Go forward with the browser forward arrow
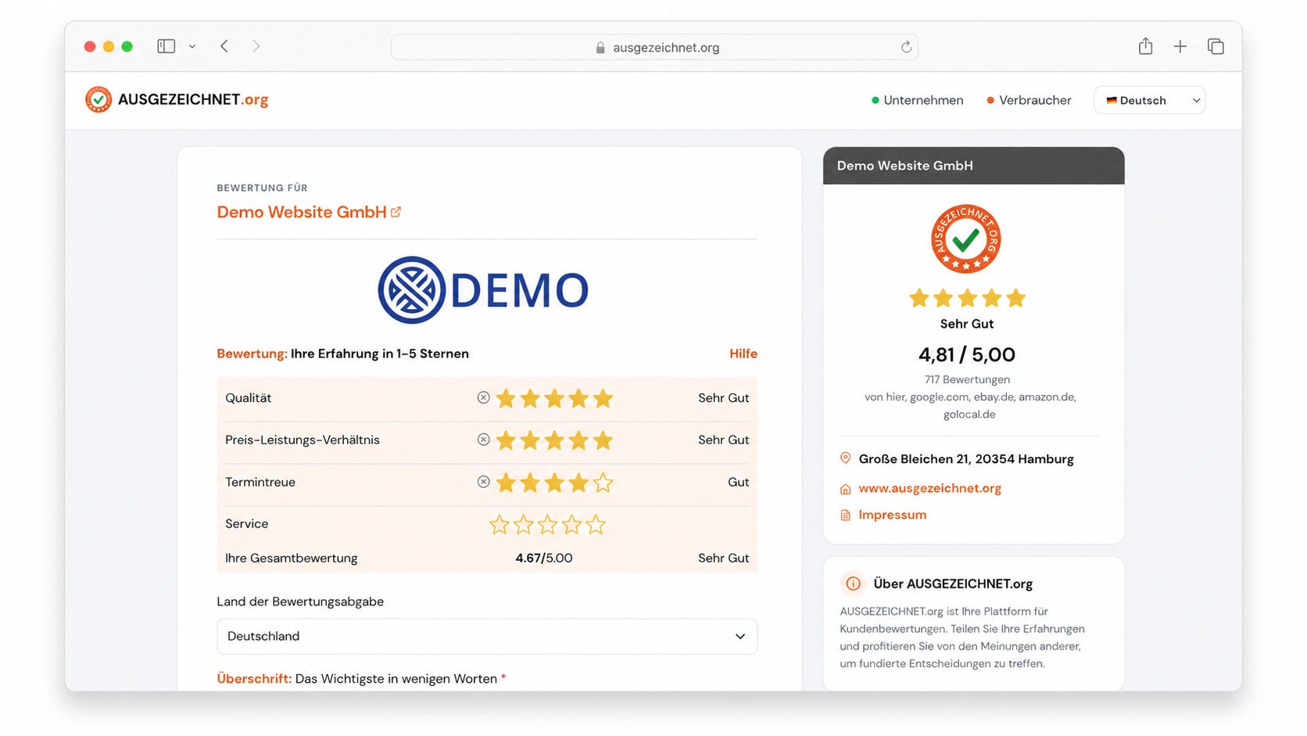 [x=256, y=46]
